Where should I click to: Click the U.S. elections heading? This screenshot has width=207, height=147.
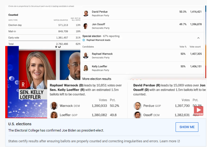(x=20, y=124)
